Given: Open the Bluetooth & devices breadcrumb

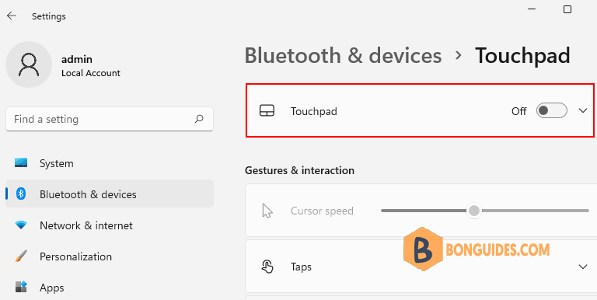Looking at the screenshot, I should 343,56.
